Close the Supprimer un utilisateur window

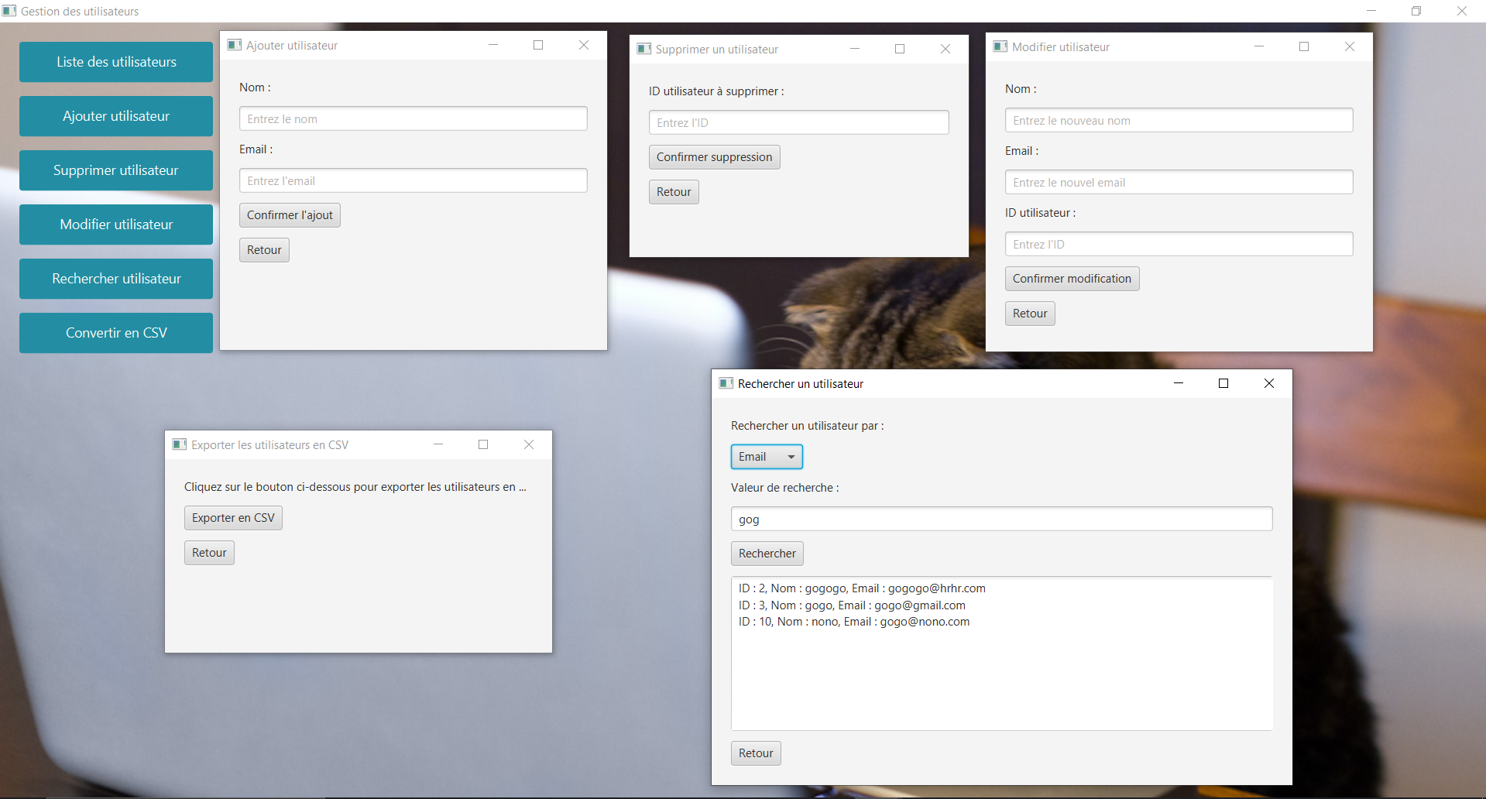pos(945,49)
